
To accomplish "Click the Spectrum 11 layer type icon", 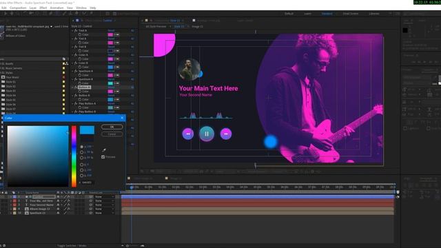I will pyautogui.click(x=27, y=213).
